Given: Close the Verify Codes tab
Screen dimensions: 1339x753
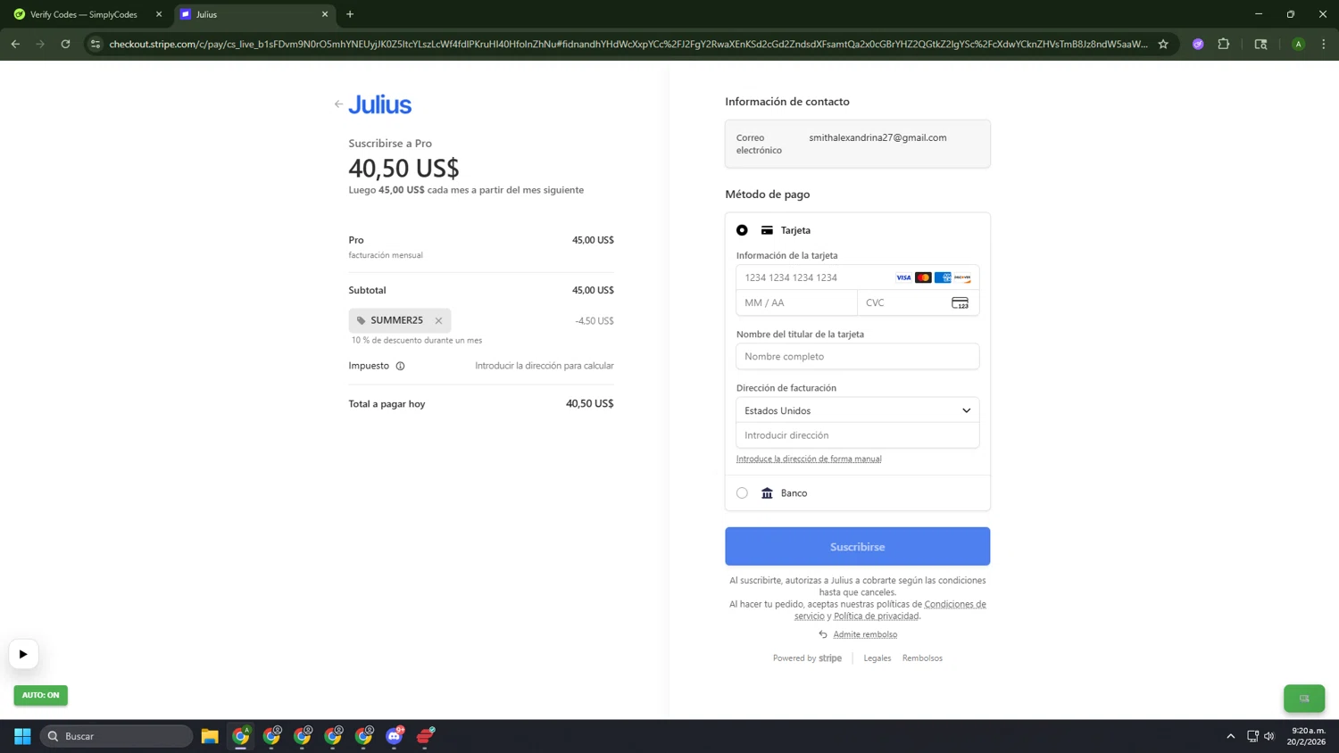Looking at the screenshot, I should click(159, 14).
